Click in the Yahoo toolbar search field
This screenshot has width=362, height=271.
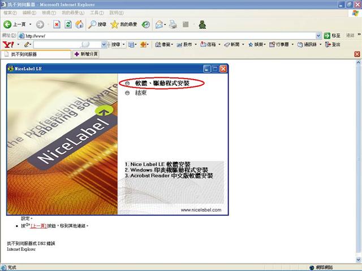pos(67,45)
